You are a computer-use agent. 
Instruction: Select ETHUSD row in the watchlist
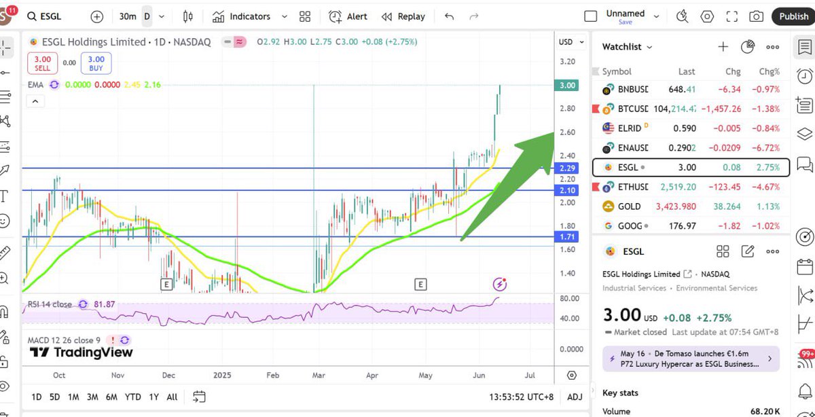691,187
